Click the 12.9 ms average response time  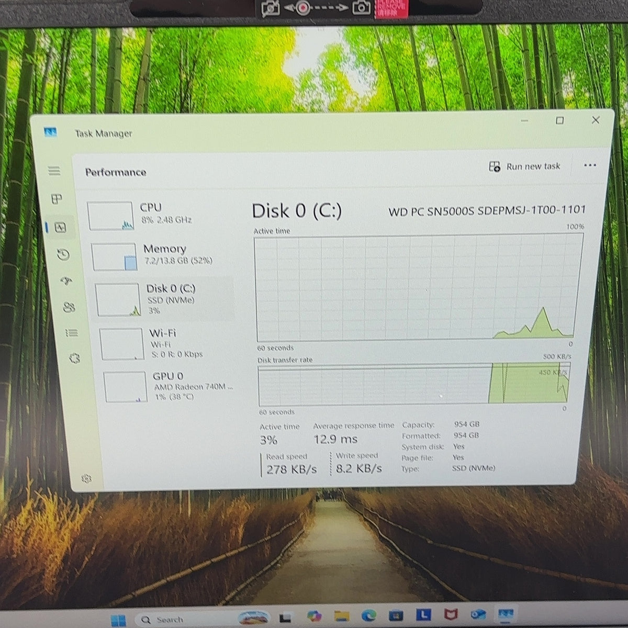tap(335, 440)
